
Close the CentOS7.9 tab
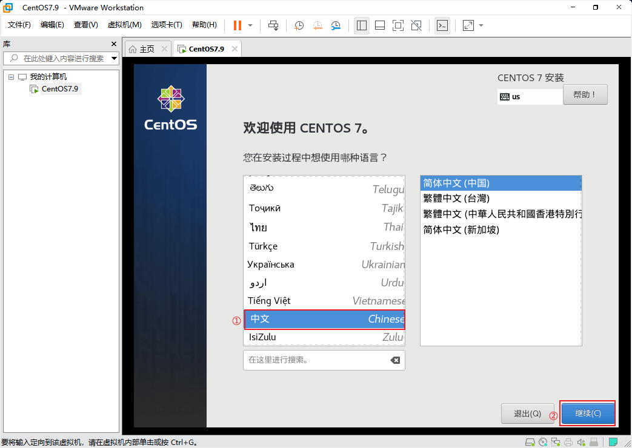coord(235,49)
